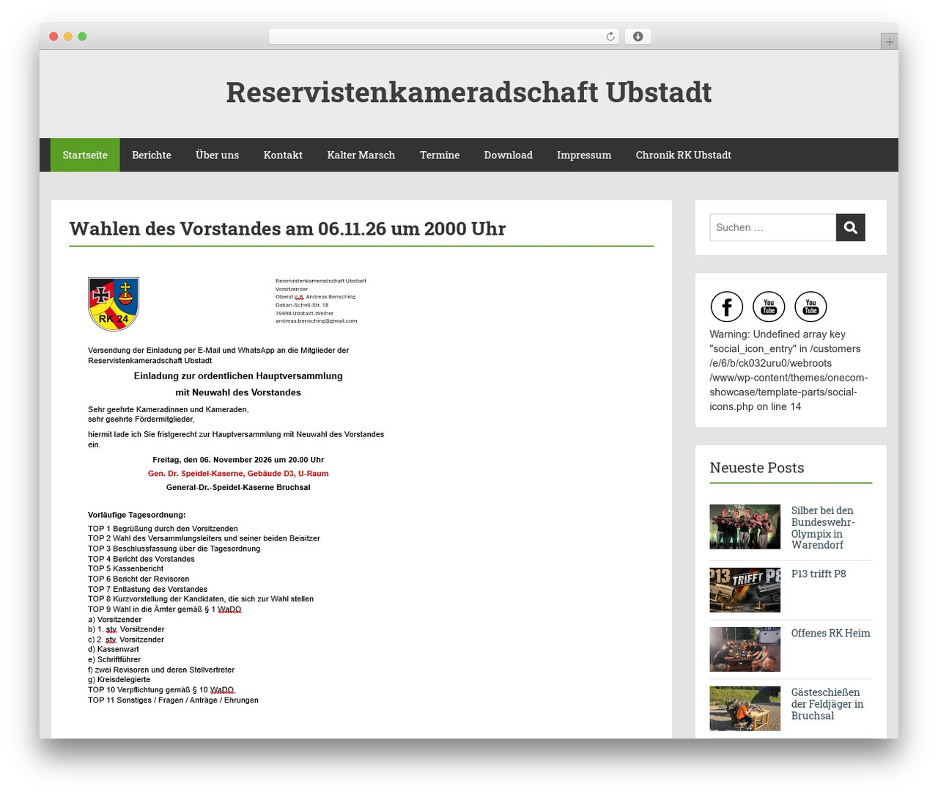Open the Offenes RK Heim post link
938x795 pixels.
click(x=831, y=633)
